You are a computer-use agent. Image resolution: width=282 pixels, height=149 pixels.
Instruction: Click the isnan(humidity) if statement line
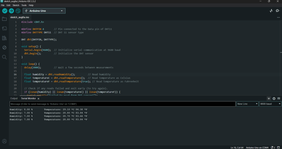[x=72, y=92]
